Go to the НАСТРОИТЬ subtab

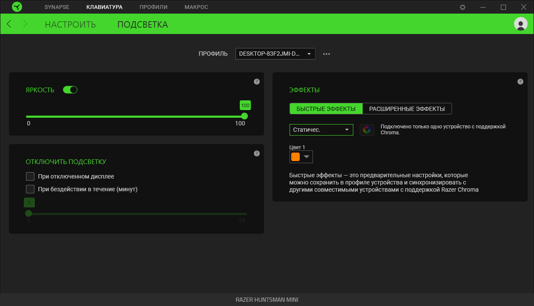tap(70, 25)
